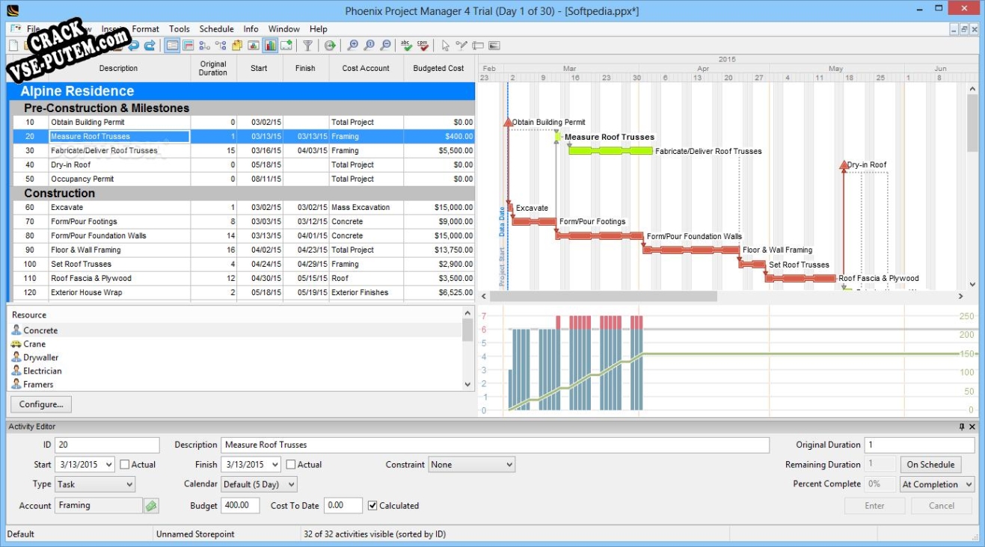Open the Window menu
985x547 pixels.
coord(284,29)
